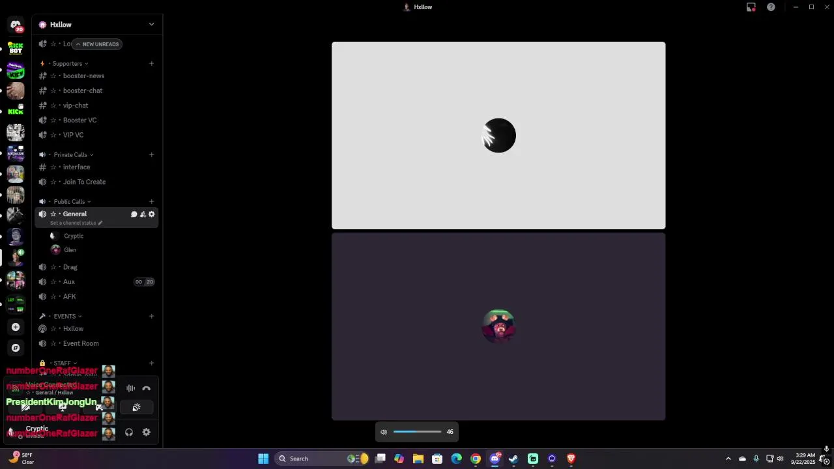
Task: Click the Add a Server plus icon
Action: (x=16, y=327)
